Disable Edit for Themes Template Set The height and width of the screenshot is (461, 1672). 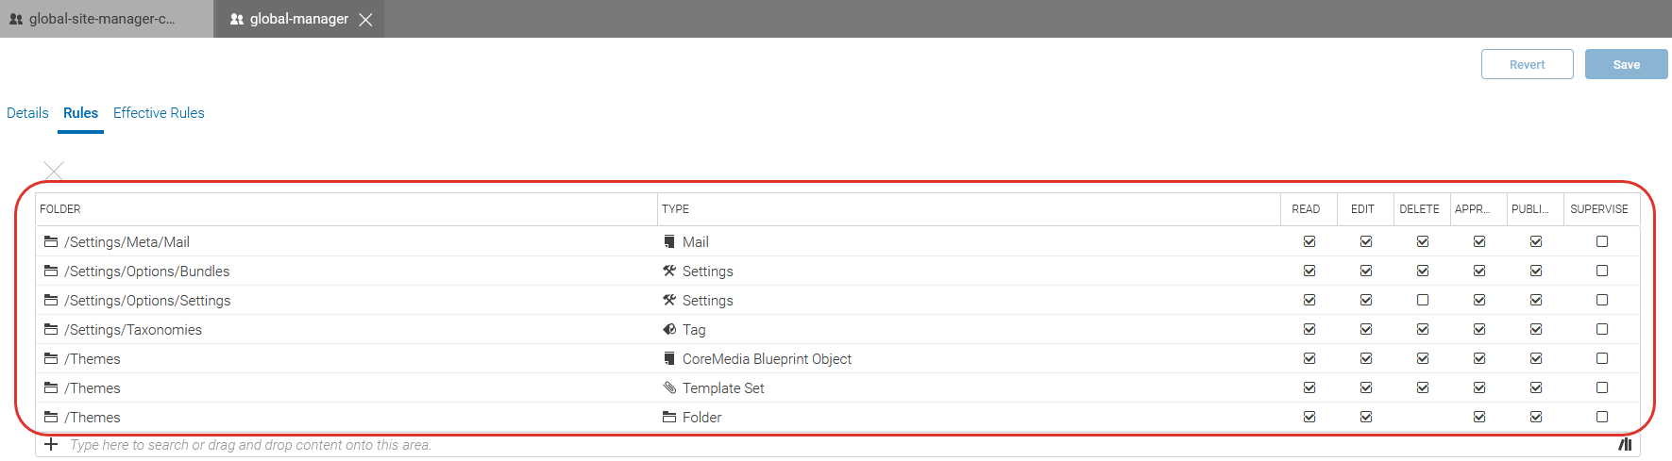1366,387
